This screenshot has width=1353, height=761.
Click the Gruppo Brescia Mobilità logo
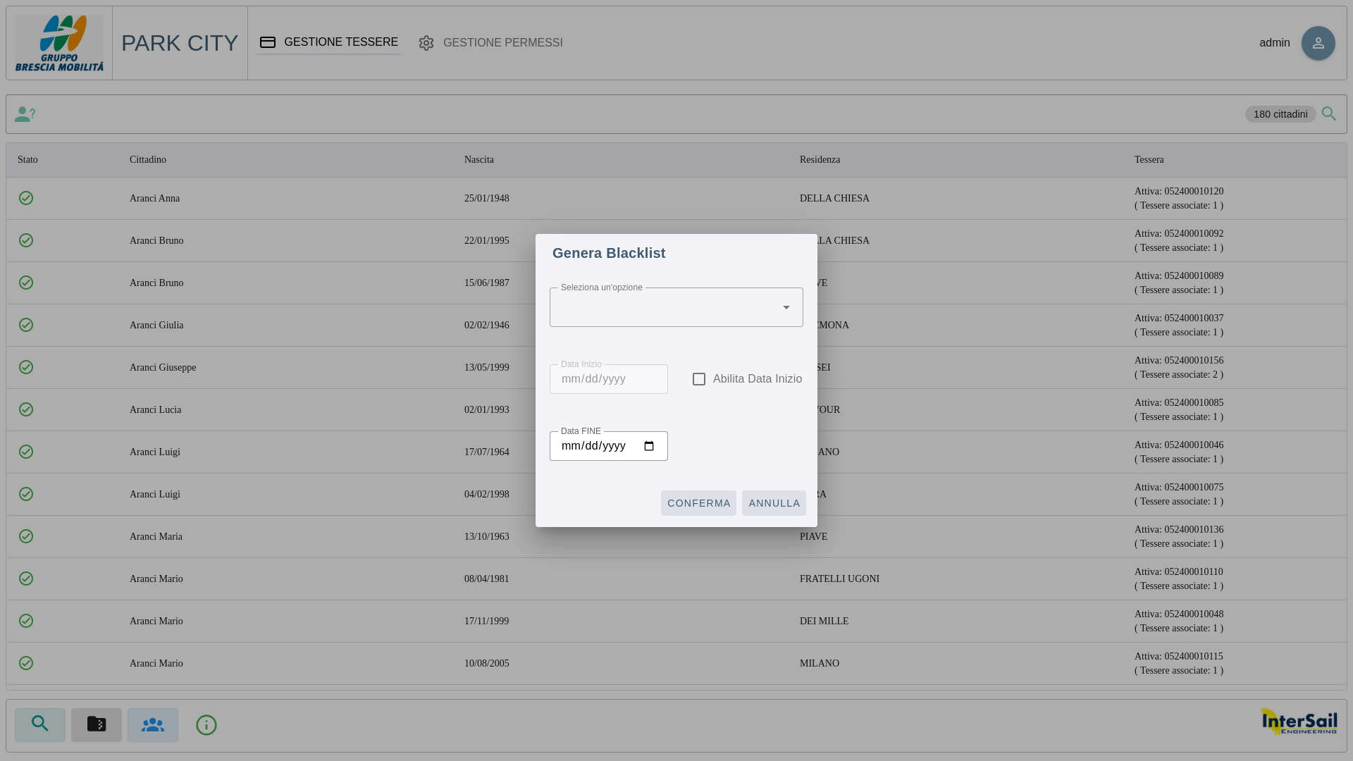(x=59, y=43)
